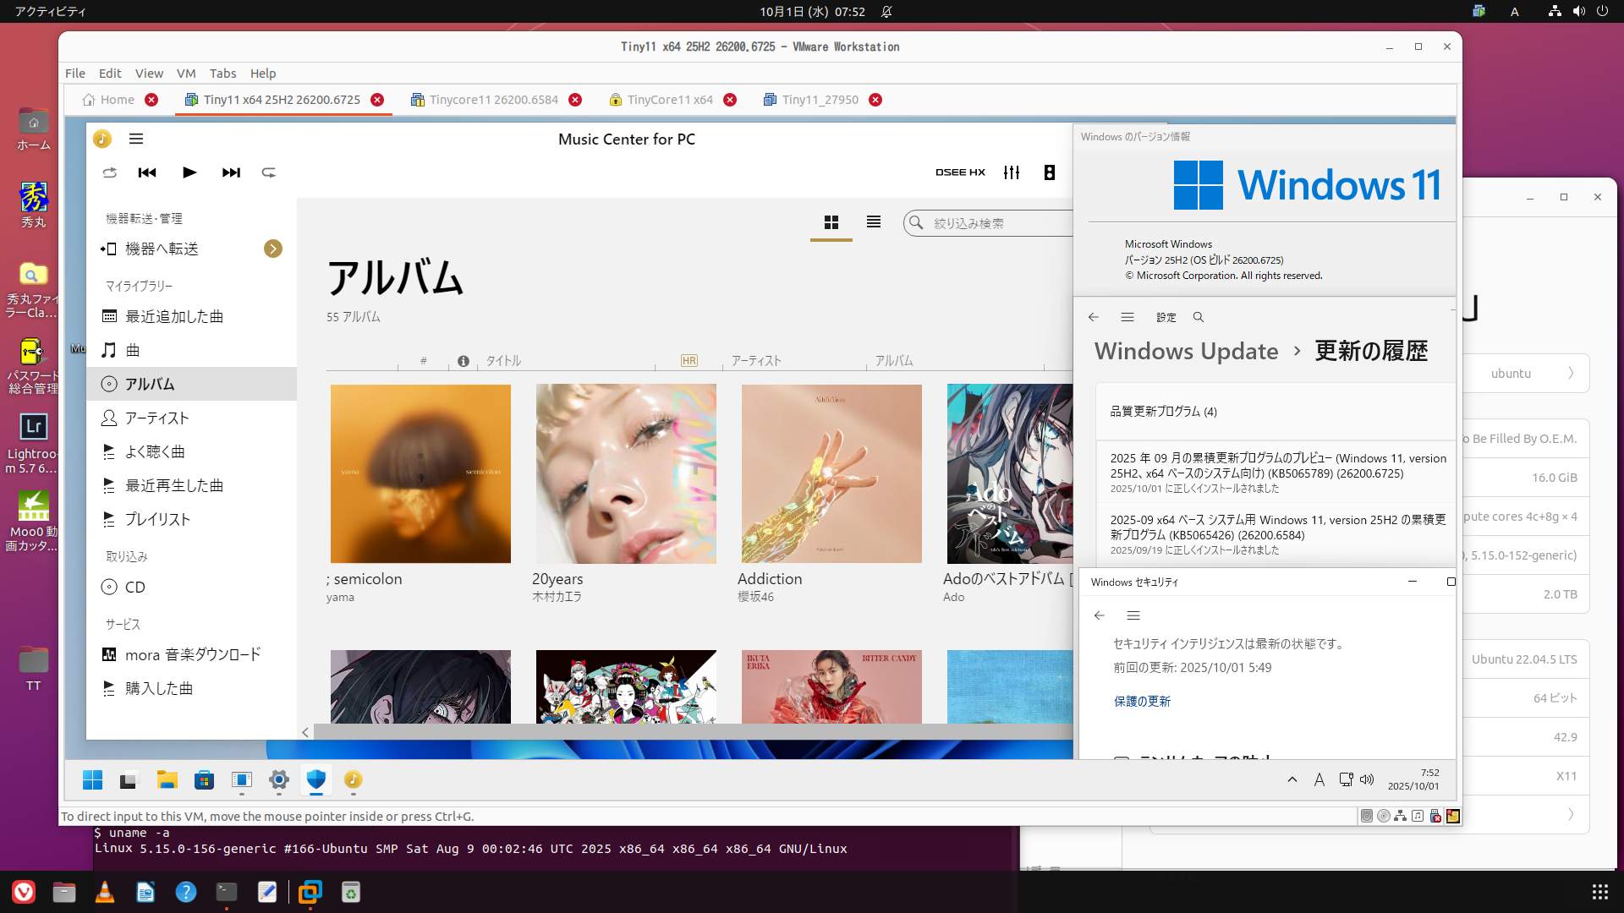
Task: Toggle shuffle playback icon
Action: click(110, 172)
